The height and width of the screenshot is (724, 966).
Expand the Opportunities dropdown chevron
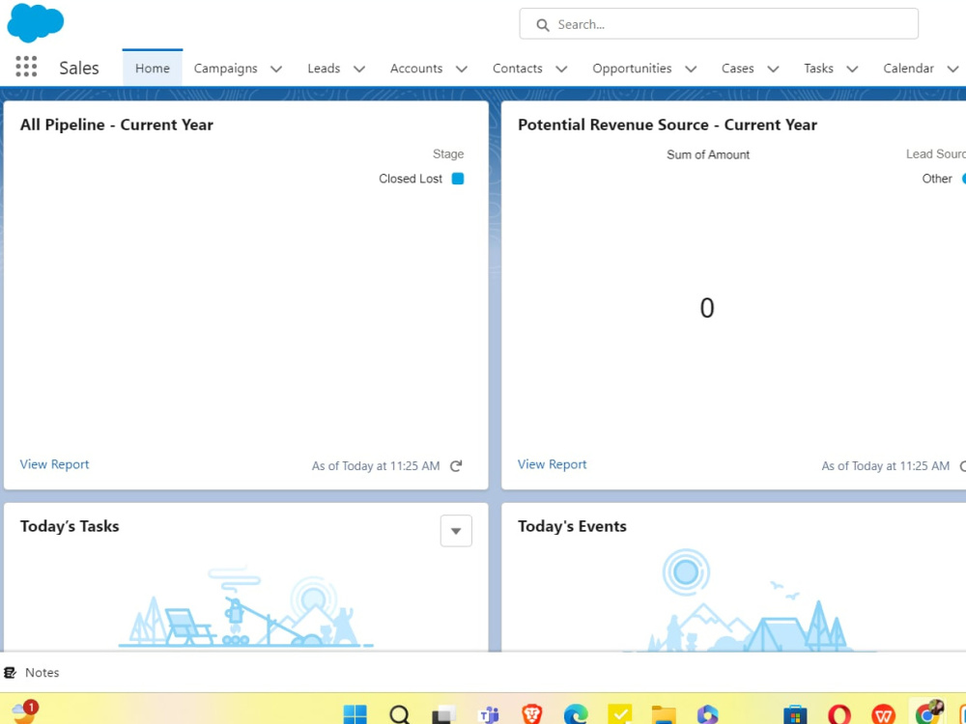point(691,69)
